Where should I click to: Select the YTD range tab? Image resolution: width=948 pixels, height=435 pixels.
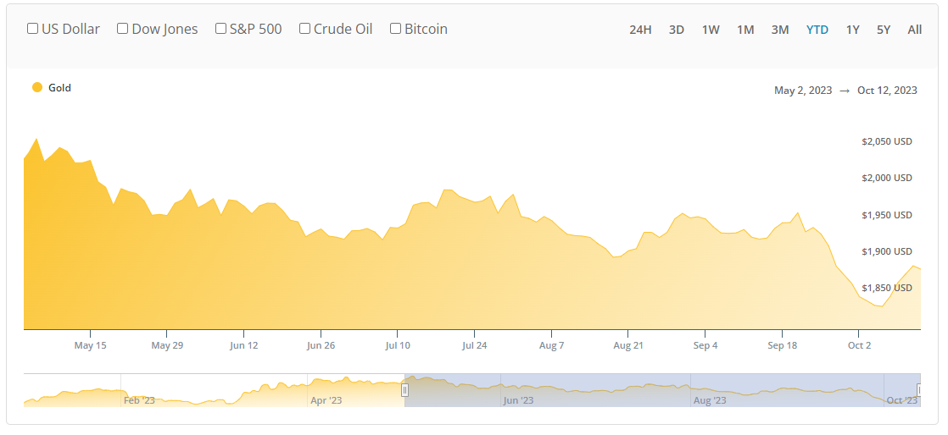coord(817,30)
